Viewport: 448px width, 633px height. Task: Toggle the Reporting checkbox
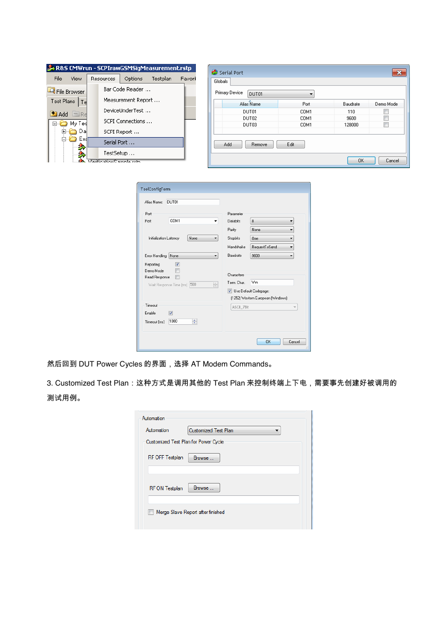point(177,264)
